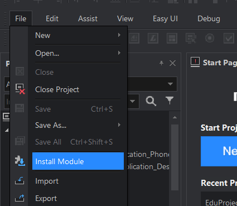Open the Debug menu
The height and width of the screenshot is (206, 237).
point(209,18)
